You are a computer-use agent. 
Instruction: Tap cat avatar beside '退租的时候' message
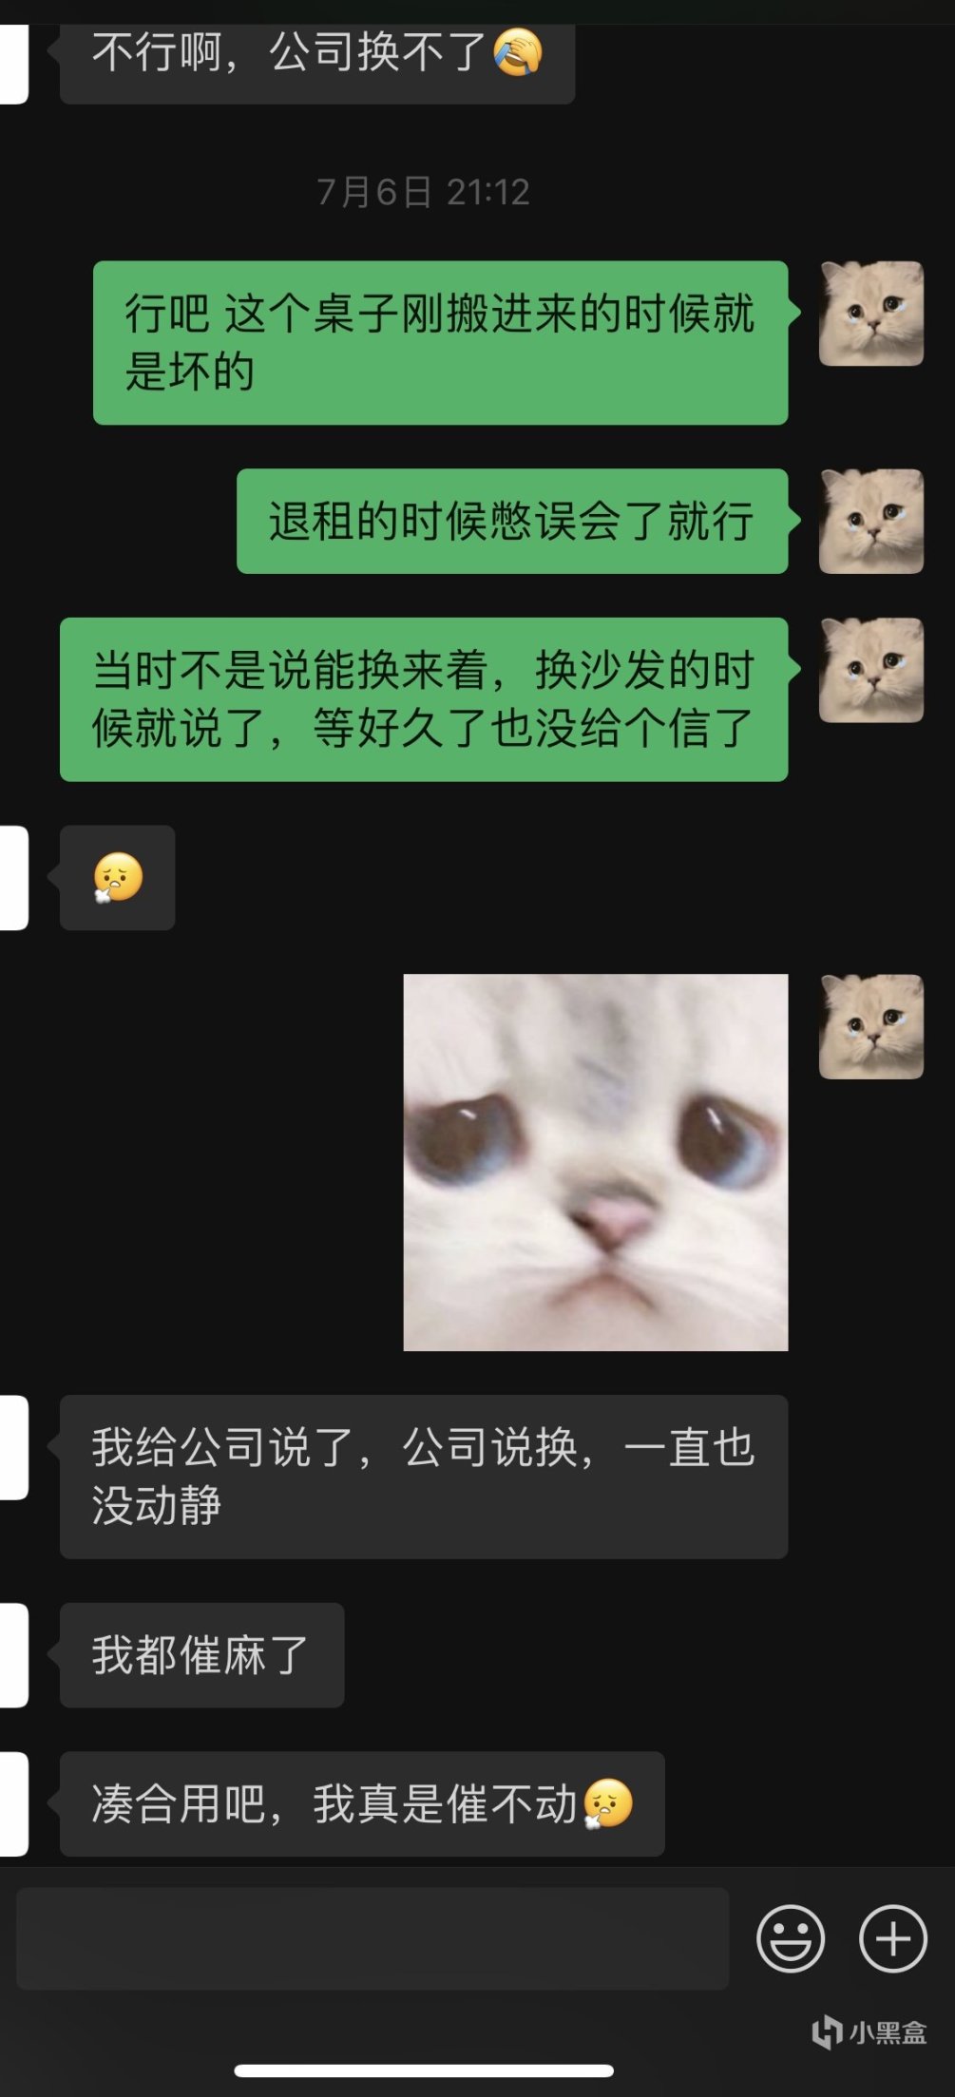pyautogui.click(x=871, y=521)
